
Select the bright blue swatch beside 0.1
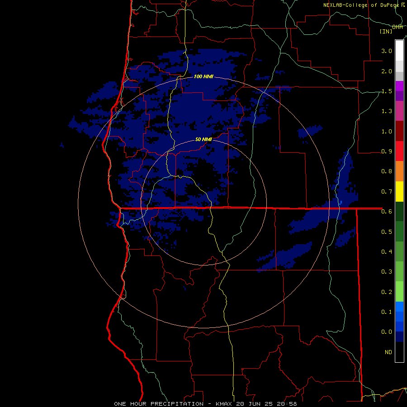[x=399, y=307]
